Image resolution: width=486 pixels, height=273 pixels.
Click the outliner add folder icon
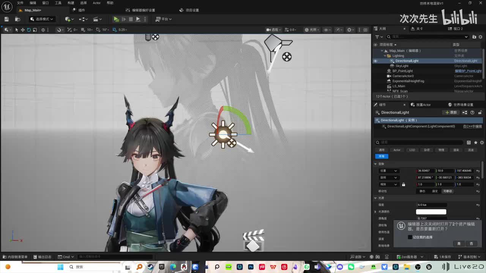tap(474, 37)
